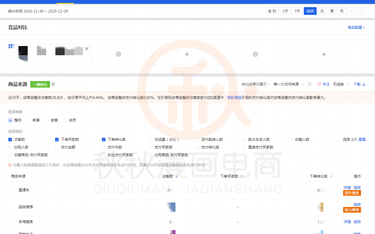Check the 加购商品-支付买家数 checkbox

click(x=150, y=155)
